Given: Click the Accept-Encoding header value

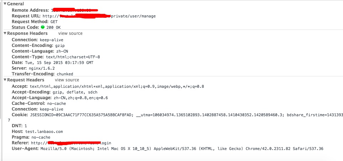Looking at the screenshot, I should tap(75, 92).
